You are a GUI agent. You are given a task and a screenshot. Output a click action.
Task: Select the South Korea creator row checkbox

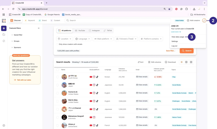[x=57, y=77]
